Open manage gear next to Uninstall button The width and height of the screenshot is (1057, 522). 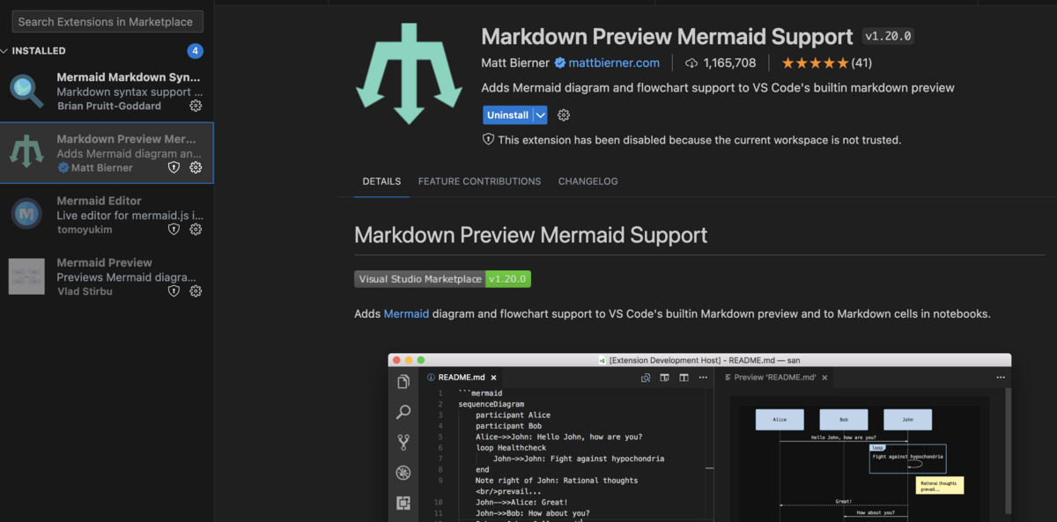(x=564, y=115)
